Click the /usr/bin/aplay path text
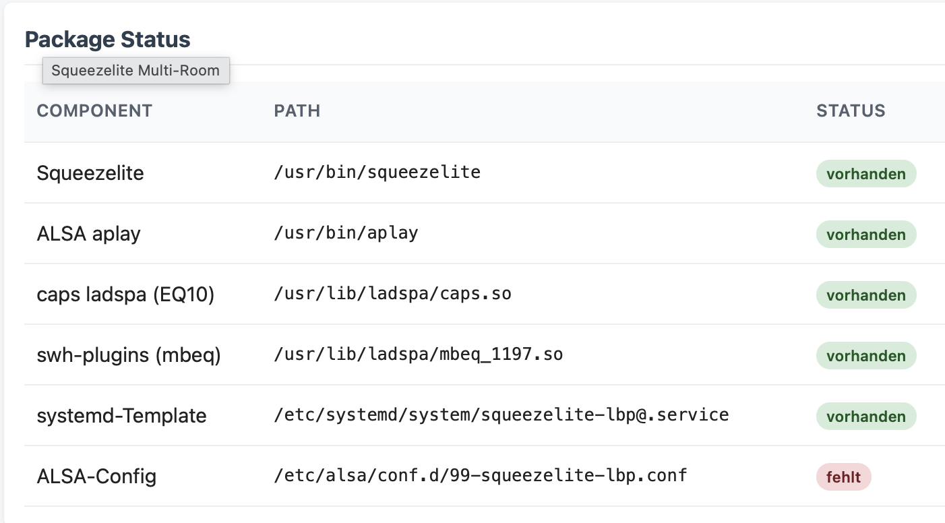Viewport: 945px width, 523px height. pos(346,233)
